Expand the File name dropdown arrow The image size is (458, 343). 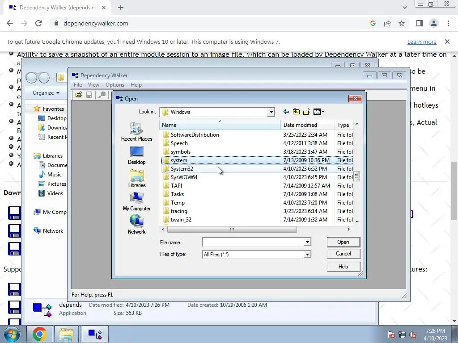point(307,242)
